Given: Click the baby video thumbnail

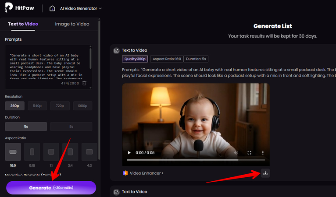Looking at the screenshot, I should [196, 125].
